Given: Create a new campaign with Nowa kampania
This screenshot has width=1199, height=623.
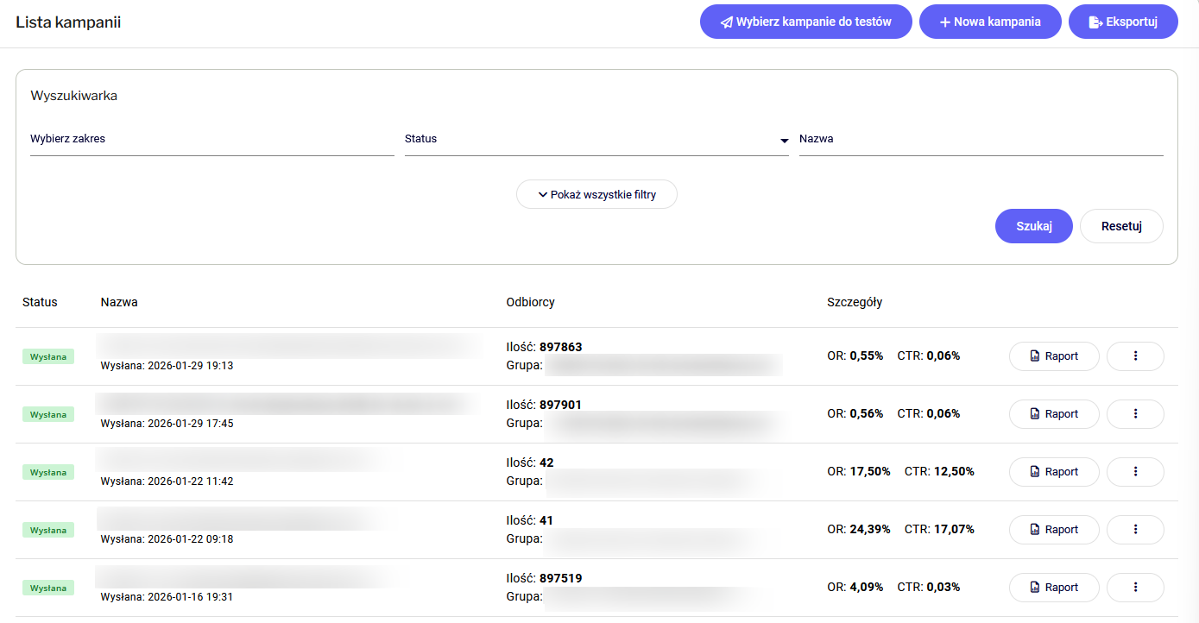Looking at the screenshot, I should [990, 22].
